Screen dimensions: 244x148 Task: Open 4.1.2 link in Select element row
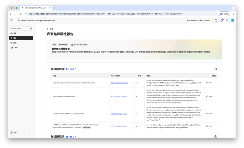coord(119,114)
